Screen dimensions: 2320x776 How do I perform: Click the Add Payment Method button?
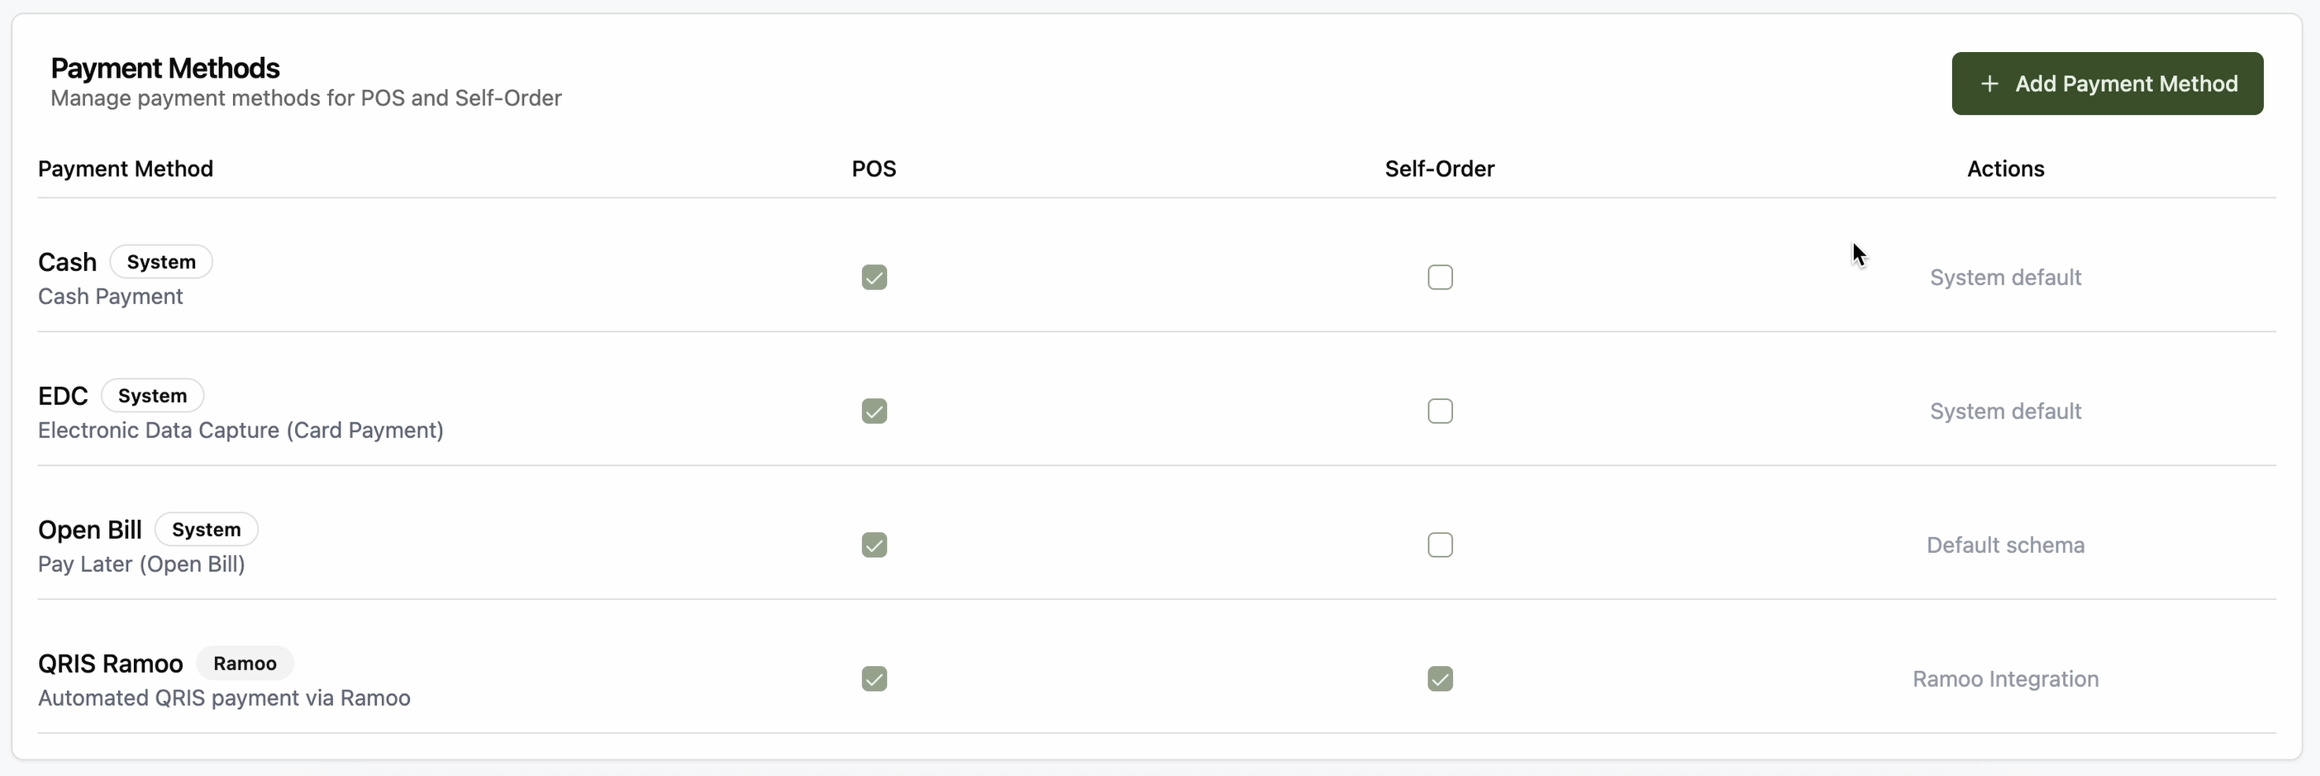2107,83
